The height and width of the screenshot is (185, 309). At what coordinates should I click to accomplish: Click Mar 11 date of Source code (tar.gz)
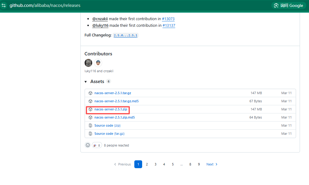tap(286, 134)
